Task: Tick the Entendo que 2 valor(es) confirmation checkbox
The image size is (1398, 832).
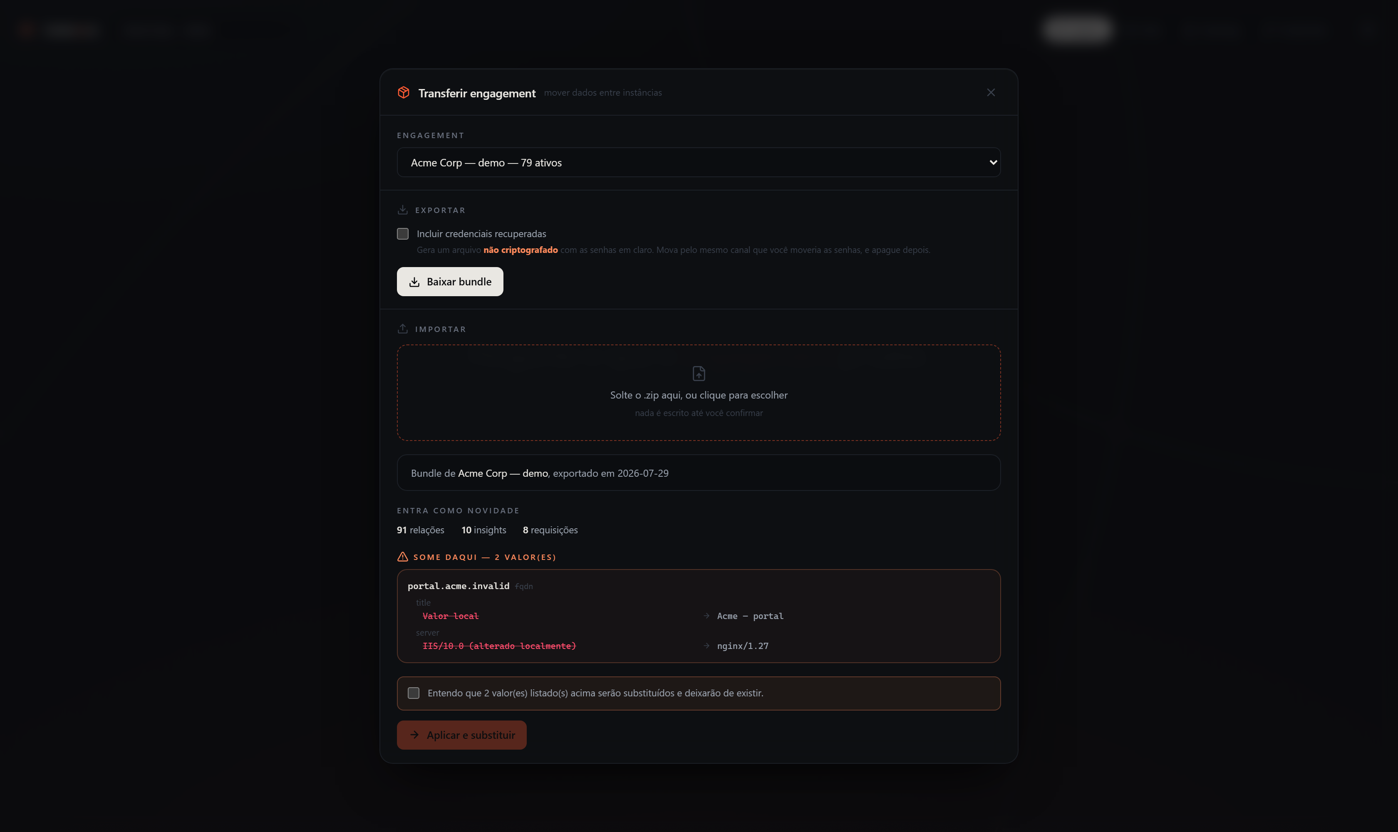Action: pos(413,693)
